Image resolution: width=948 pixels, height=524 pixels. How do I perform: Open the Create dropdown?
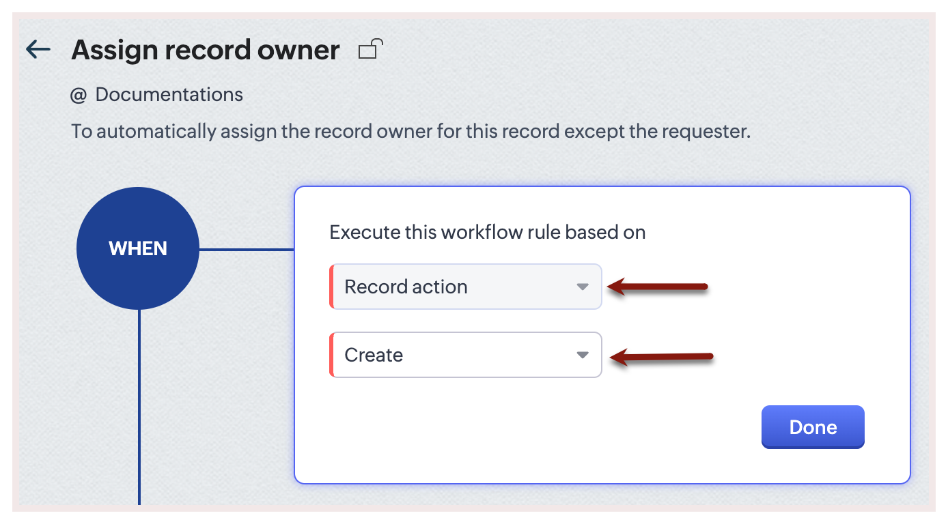pos(464,355)
